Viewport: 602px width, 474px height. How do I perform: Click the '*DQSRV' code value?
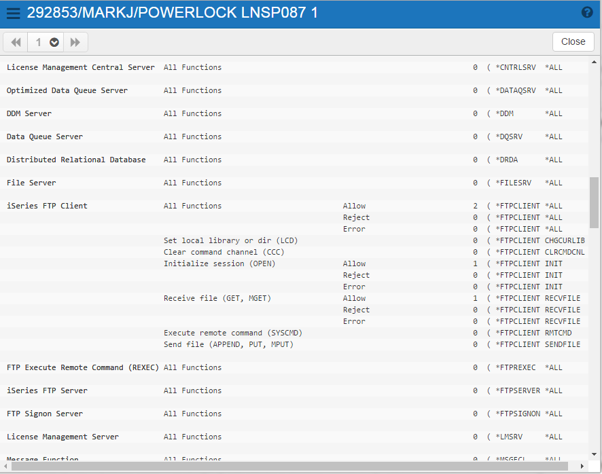[x=509, y=136]
